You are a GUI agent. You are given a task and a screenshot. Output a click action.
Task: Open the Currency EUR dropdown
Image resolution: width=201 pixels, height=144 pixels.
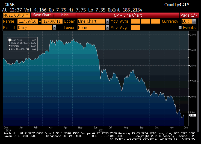point(194,21)
